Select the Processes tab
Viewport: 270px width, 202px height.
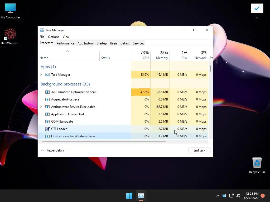pyautogui.click(x=46, y=43)
